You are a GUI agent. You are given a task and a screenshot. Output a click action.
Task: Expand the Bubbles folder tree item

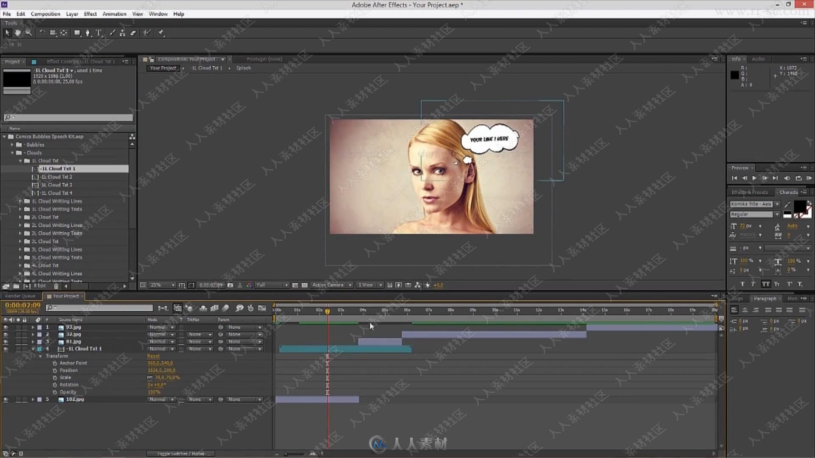tap(12, 144)
